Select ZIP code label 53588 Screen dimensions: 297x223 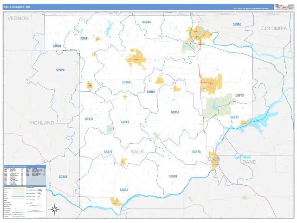(x=124, y=190)
